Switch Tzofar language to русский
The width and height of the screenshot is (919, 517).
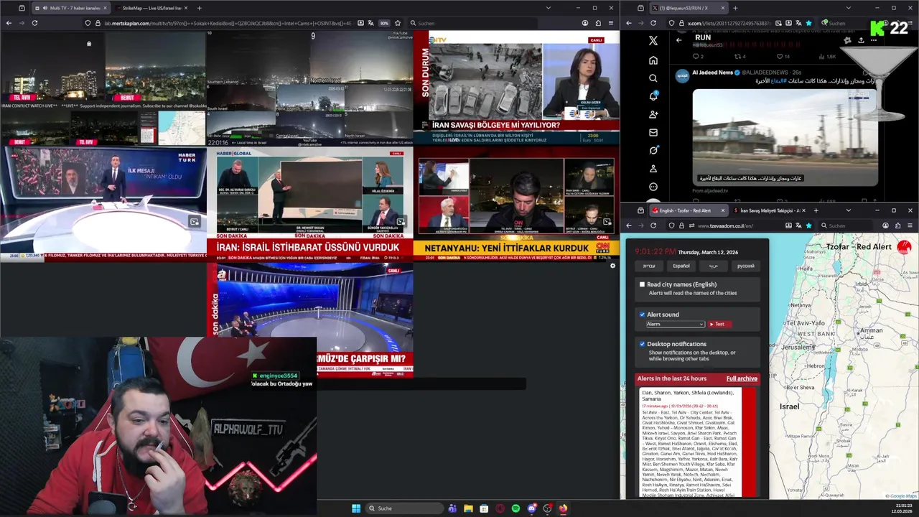pyautogui.click(x=746, y=266)
